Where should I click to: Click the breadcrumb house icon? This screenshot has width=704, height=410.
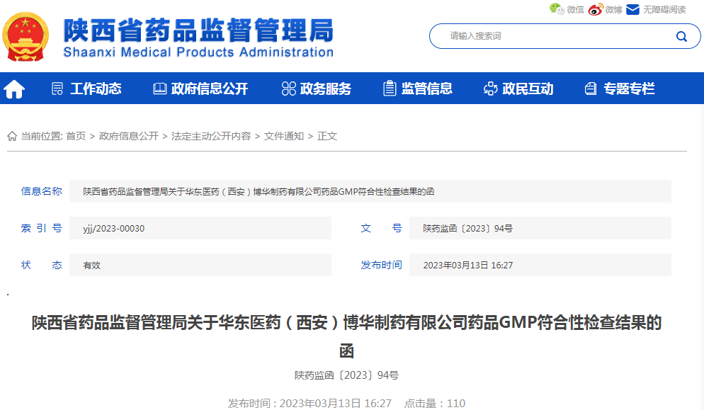[12, 136]
